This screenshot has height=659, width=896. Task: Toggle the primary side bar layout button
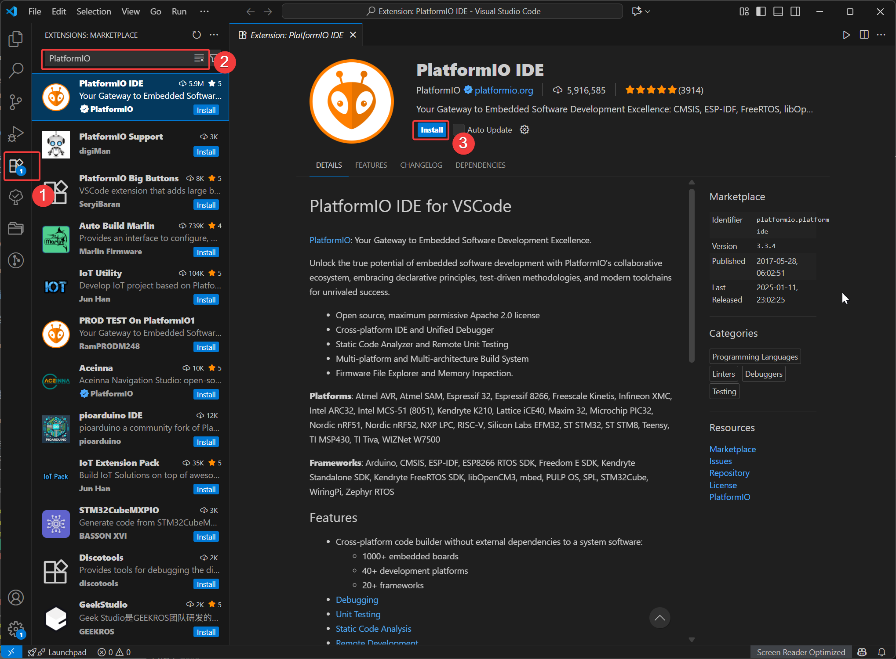click(761, 11)
